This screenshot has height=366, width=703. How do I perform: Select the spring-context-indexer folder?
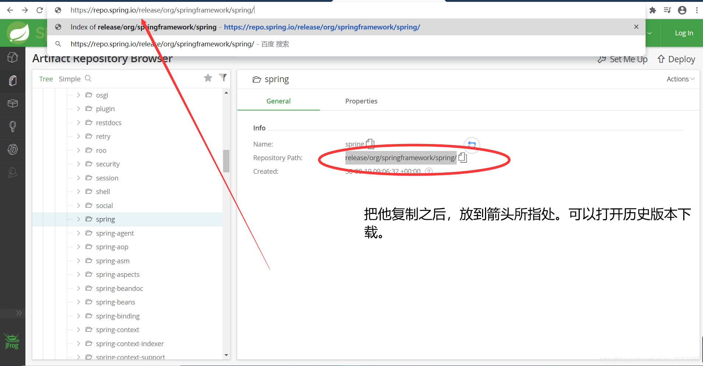pos(130,344)
